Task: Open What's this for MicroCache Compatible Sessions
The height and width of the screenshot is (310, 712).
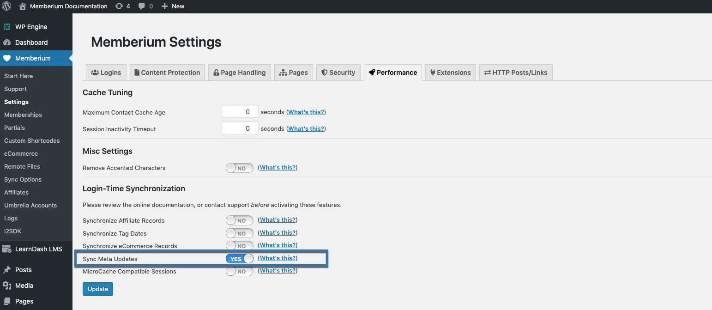Action: [278, 271]
